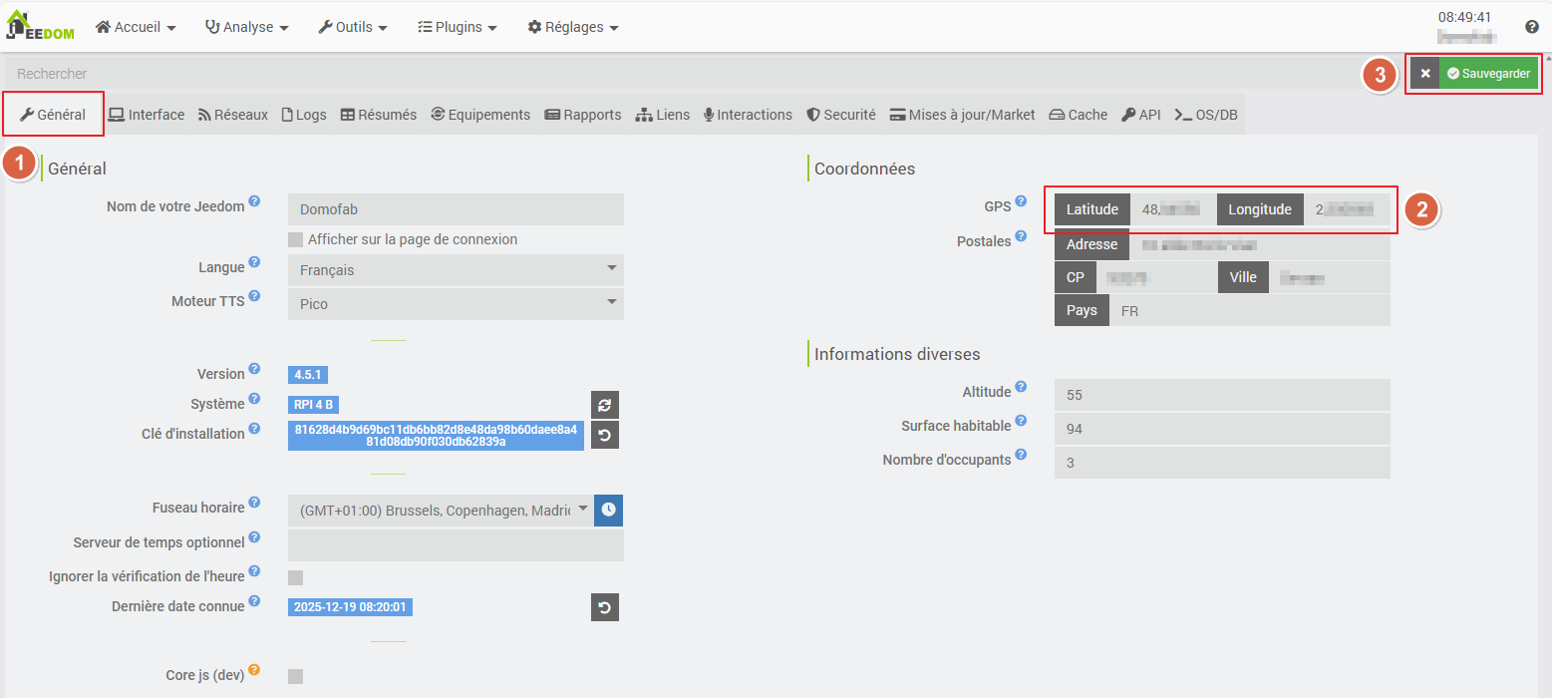Click the Altitude field showing 55
1552x698 pixels.
1222,395
